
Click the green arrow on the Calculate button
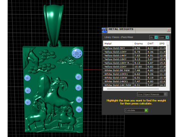point(146,110)
